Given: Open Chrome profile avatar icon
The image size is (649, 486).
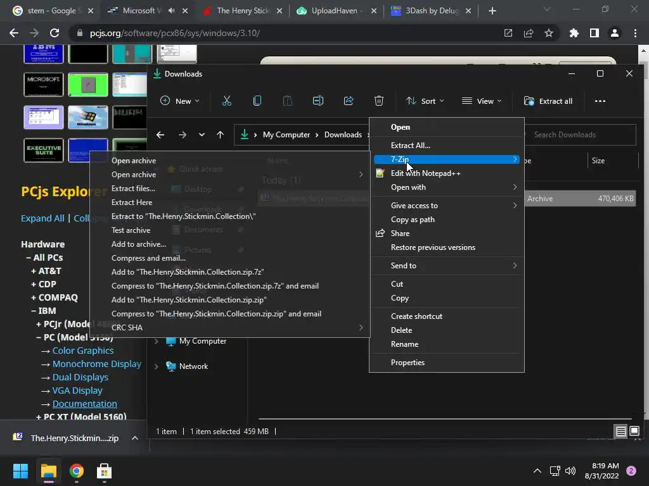Looking at the screenshot, I should point(615,33).
